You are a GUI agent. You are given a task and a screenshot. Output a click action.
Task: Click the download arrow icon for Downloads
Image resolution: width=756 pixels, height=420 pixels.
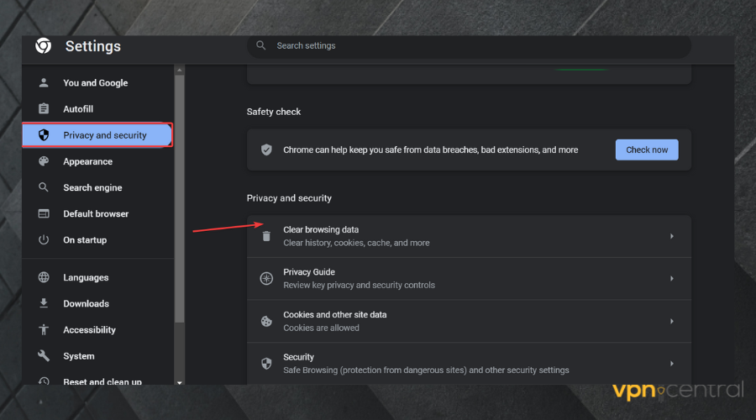[44, 303]
